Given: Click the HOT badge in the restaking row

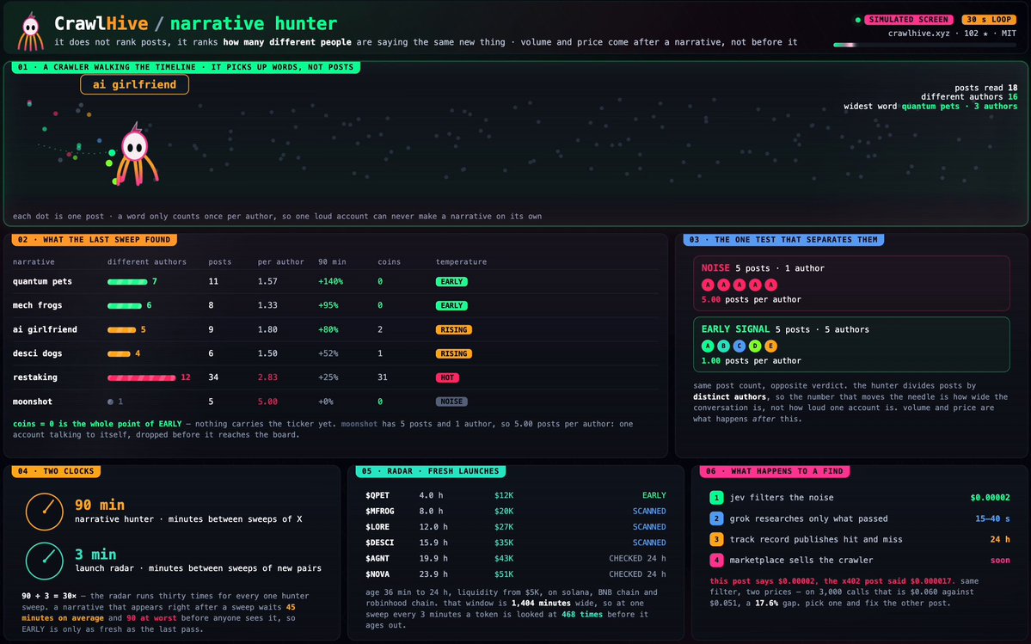Looking at the screenshot, I should point(447,377).
